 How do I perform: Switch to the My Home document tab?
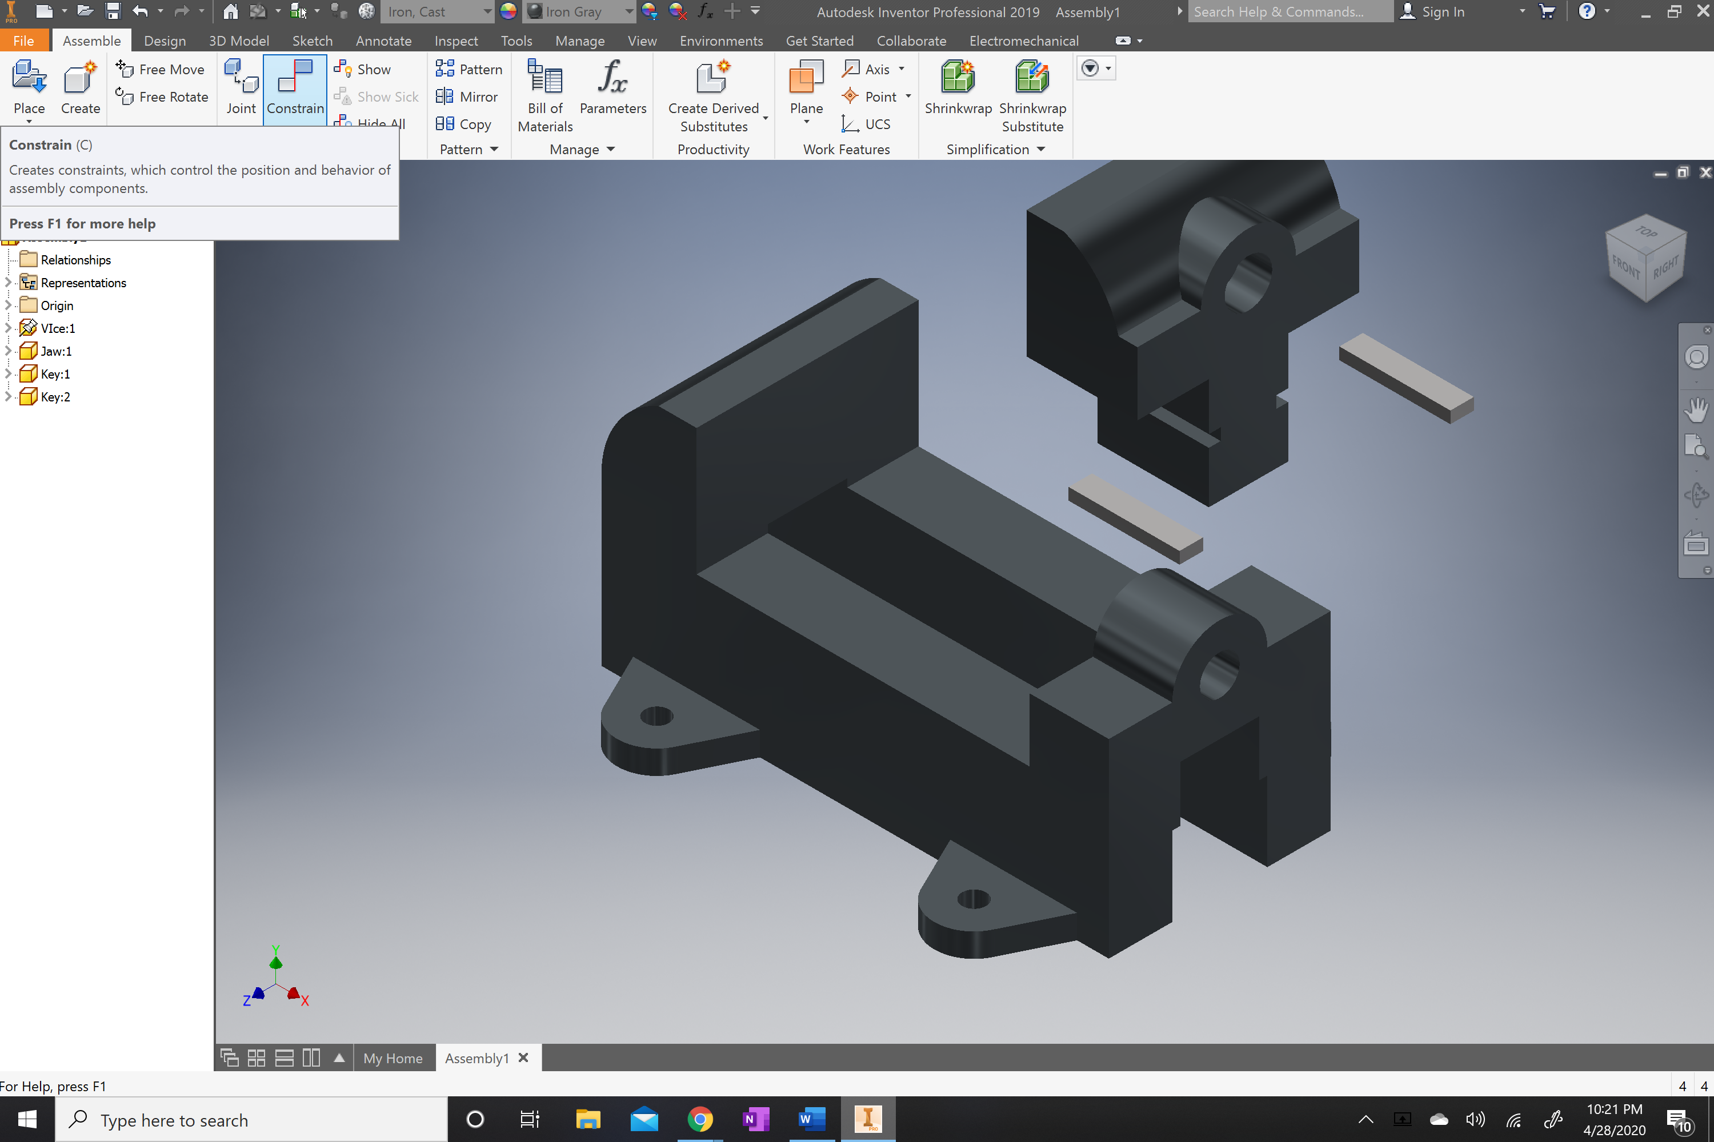[x=393, y=1057]
